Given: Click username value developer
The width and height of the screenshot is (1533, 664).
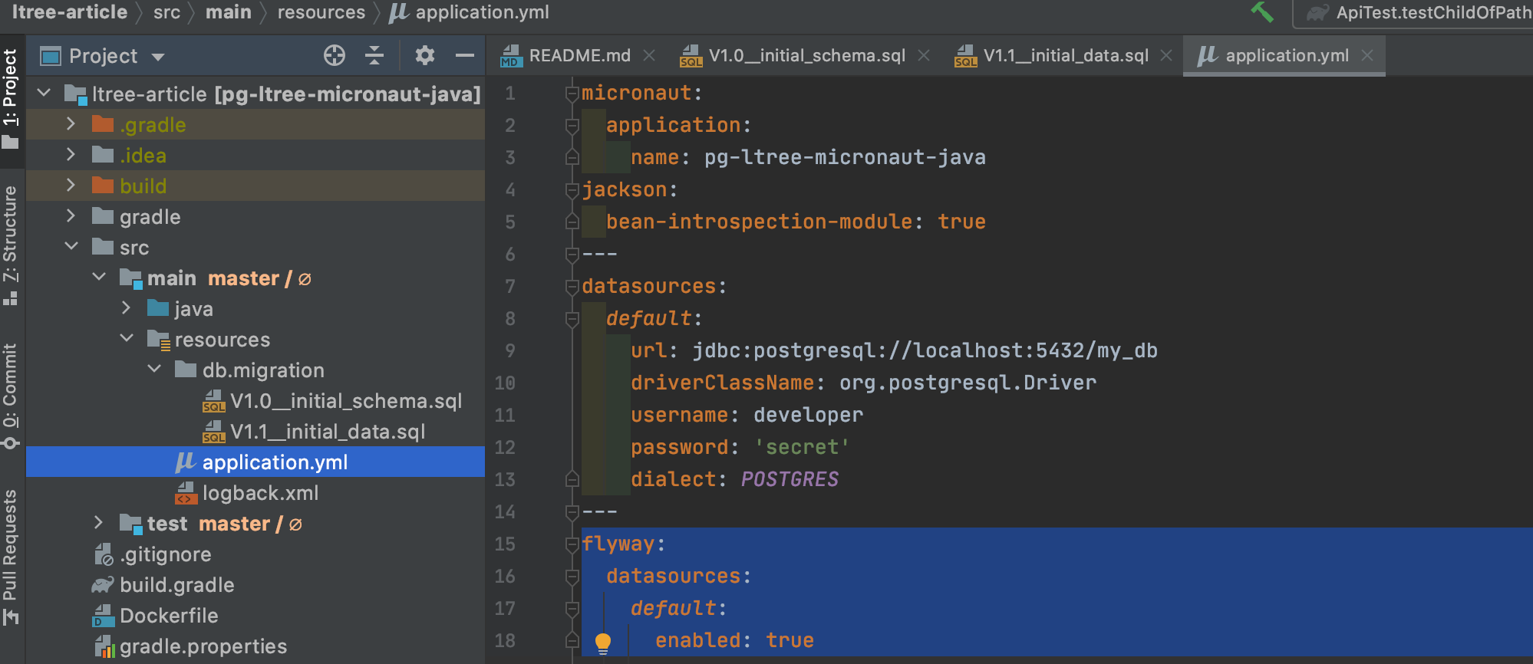Looking at the screenshot, I should (808, 415).
